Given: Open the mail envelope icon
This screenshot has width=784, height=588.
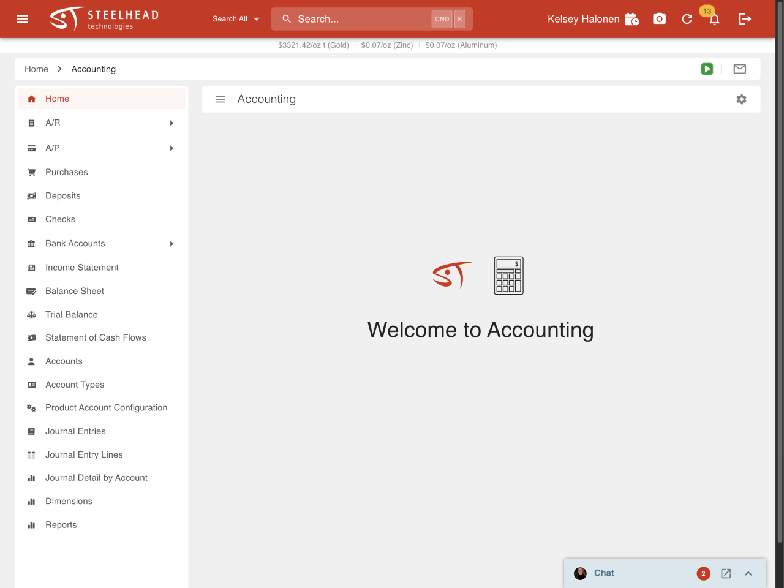Looking at the screenshot, I should tap(740, 69).
